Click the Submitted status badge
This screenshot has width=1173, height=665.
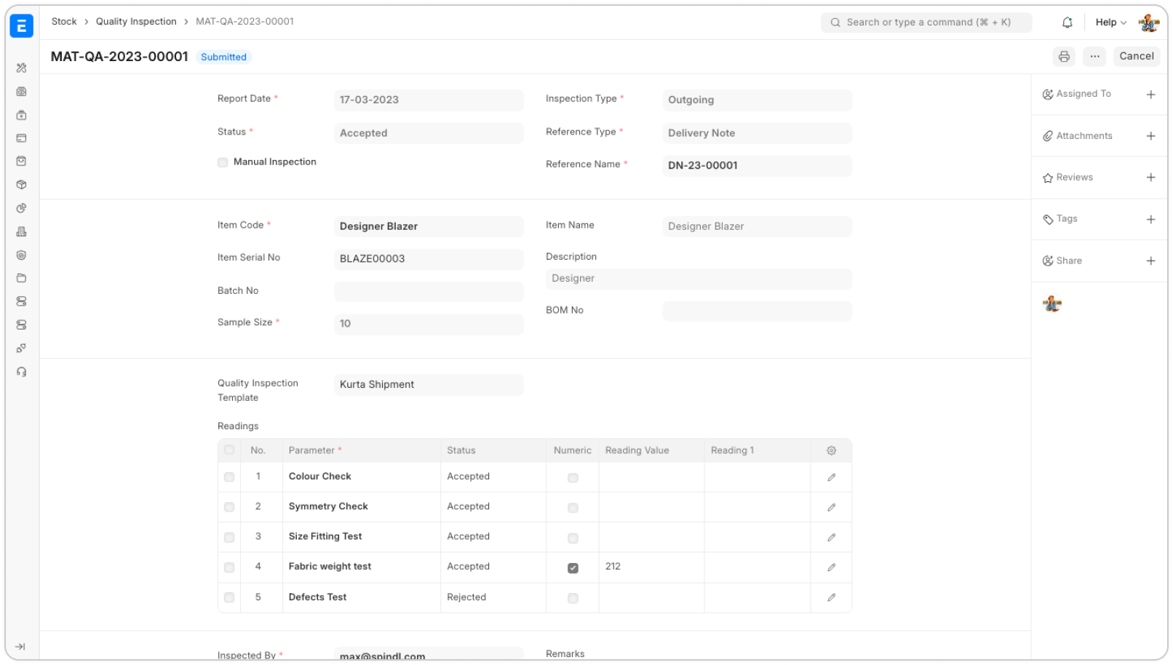(x=223, y=57)
